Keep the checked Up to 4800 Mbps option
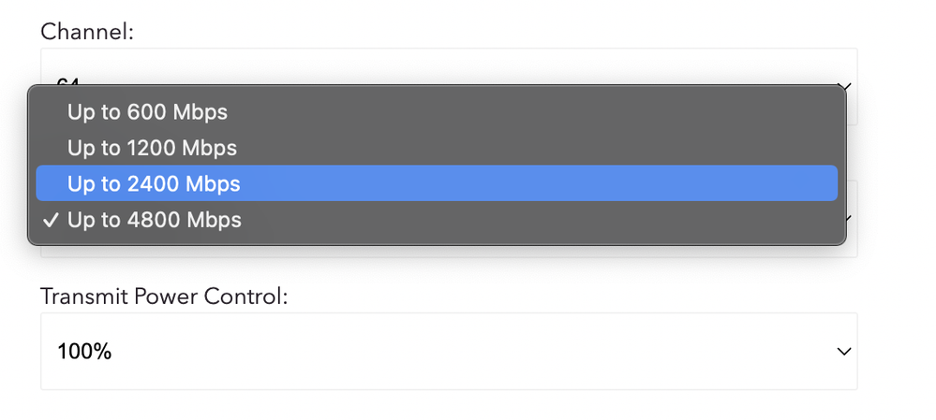This screenshot has width=936, height=420. pyautogui.click(x=154, y=220)
